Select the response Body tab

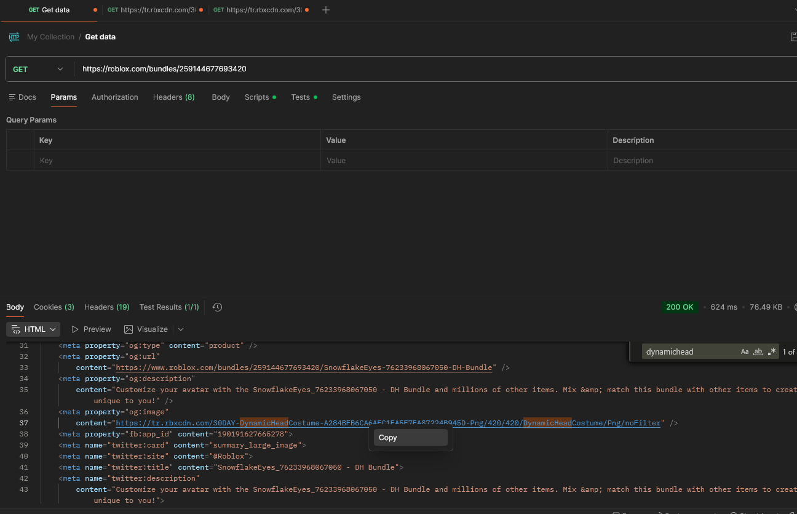click(x=15, y=307)
